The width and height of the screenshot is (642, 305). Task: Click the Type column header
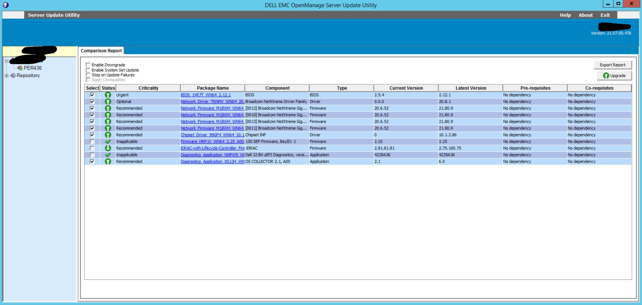click(x=342, y=88)
